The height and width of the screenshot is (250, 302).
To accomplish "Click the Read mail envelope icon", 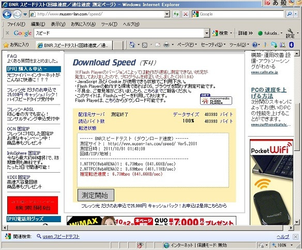I will 158,45.
